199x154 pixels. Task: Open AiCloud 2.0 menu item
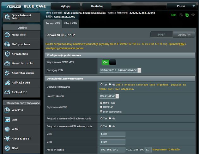point(21,92)
